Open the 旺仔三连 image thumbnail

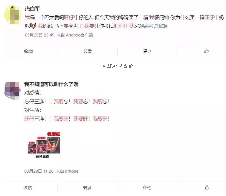(x=44, y=145)
